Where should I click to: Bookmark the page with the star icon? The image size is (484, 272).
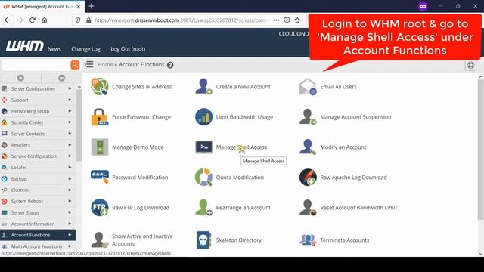tap(297, 20)
